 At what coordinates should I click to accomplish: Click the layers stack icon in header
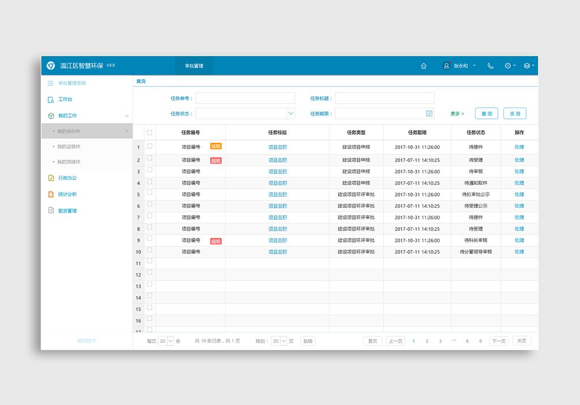[527, 66]
